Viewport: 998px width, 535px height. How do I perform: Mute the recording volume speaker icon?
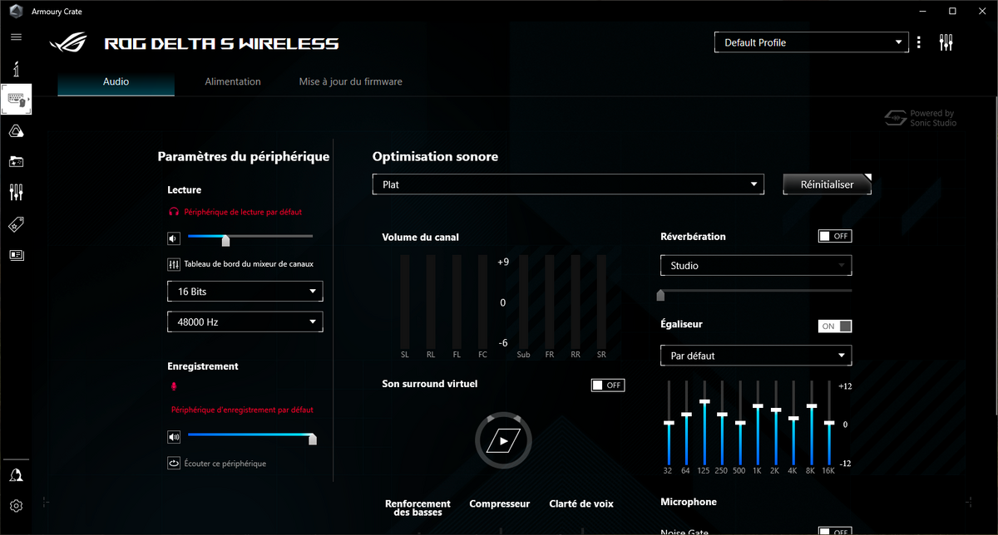174,436
